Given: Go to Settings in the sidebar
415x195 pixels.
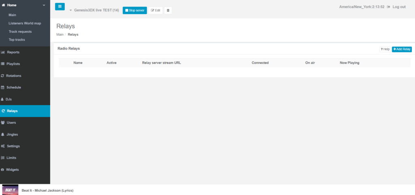Looking at the screenshot, I should 13,146.
